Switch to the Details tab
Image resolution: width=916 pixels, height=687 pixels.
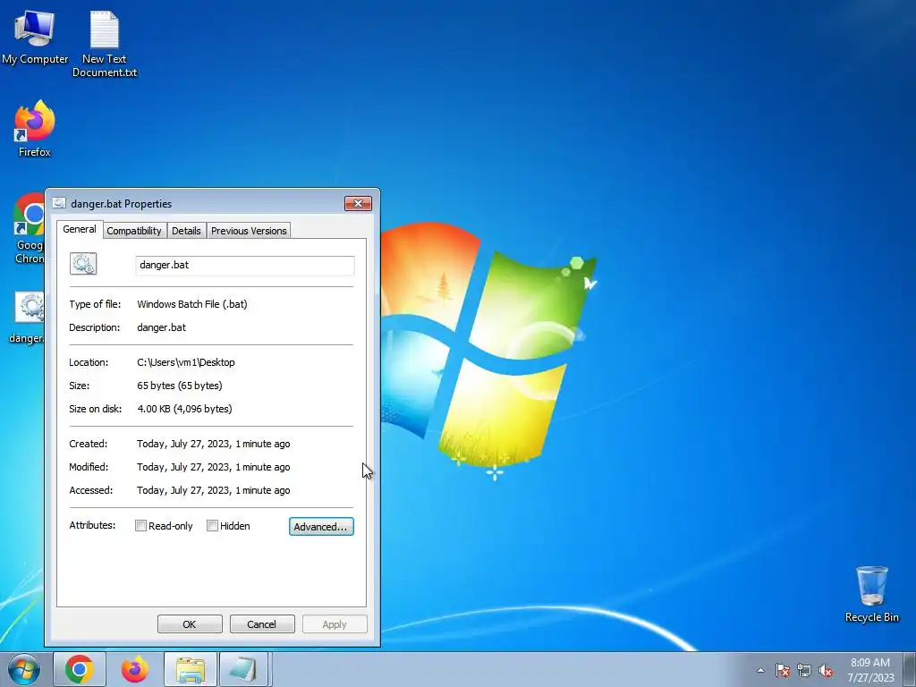[x=186, y=231]
